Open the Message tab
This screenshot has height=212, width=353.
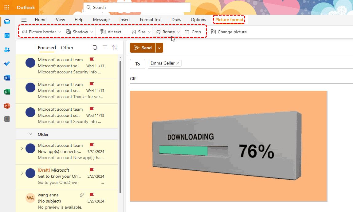click(101, 20)
